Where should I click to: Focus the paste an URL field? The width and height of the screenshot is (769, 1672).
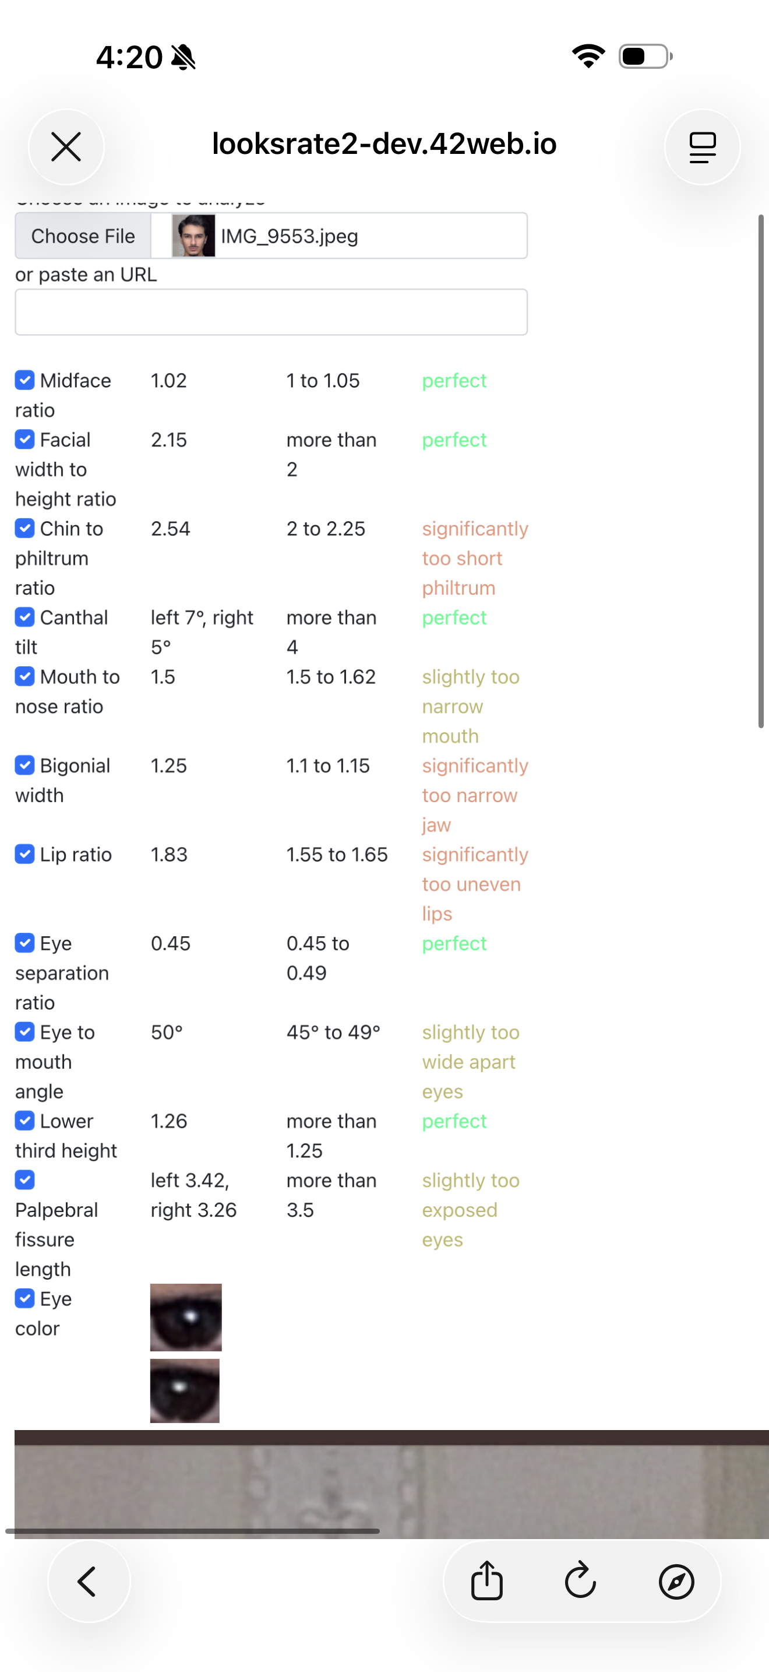pyautogui.click(x=271, y=312)
